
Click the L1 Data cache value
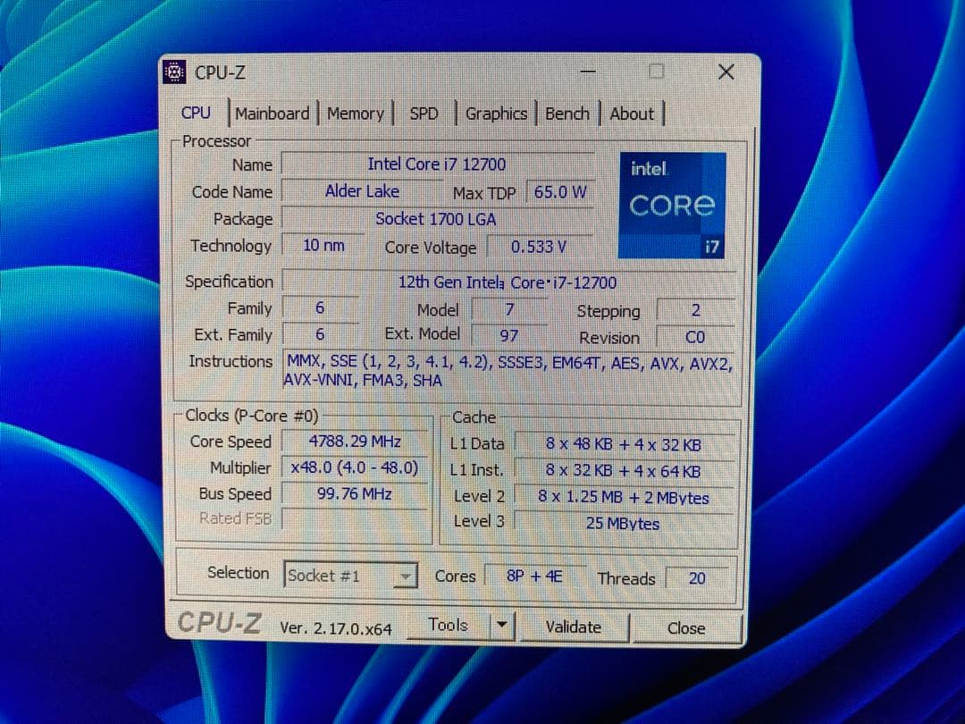pyautogui.click(x=624, y=444)
